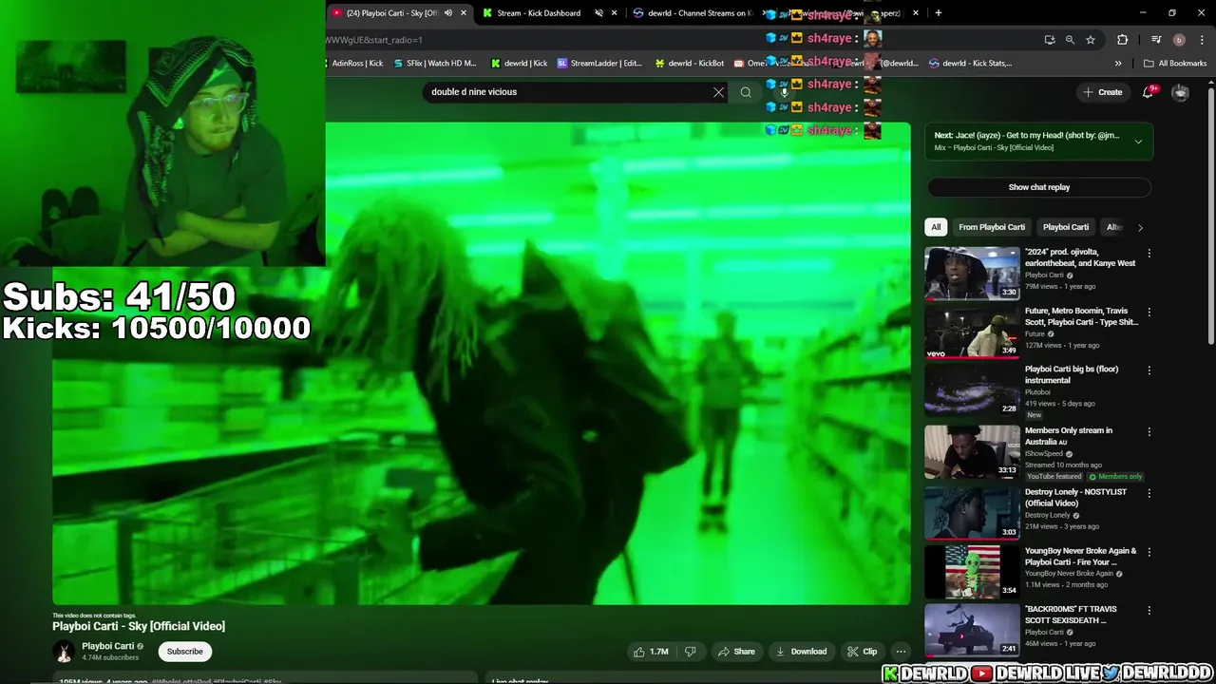
Task: Open BACKR00MS video thumbnail
Action: click(972, 630)
